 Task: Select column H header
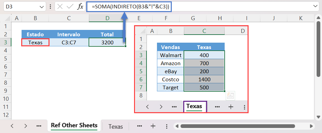(220, 18)
